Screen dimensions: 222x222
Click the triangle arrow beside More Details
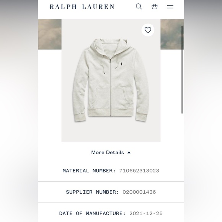point(129,152)
